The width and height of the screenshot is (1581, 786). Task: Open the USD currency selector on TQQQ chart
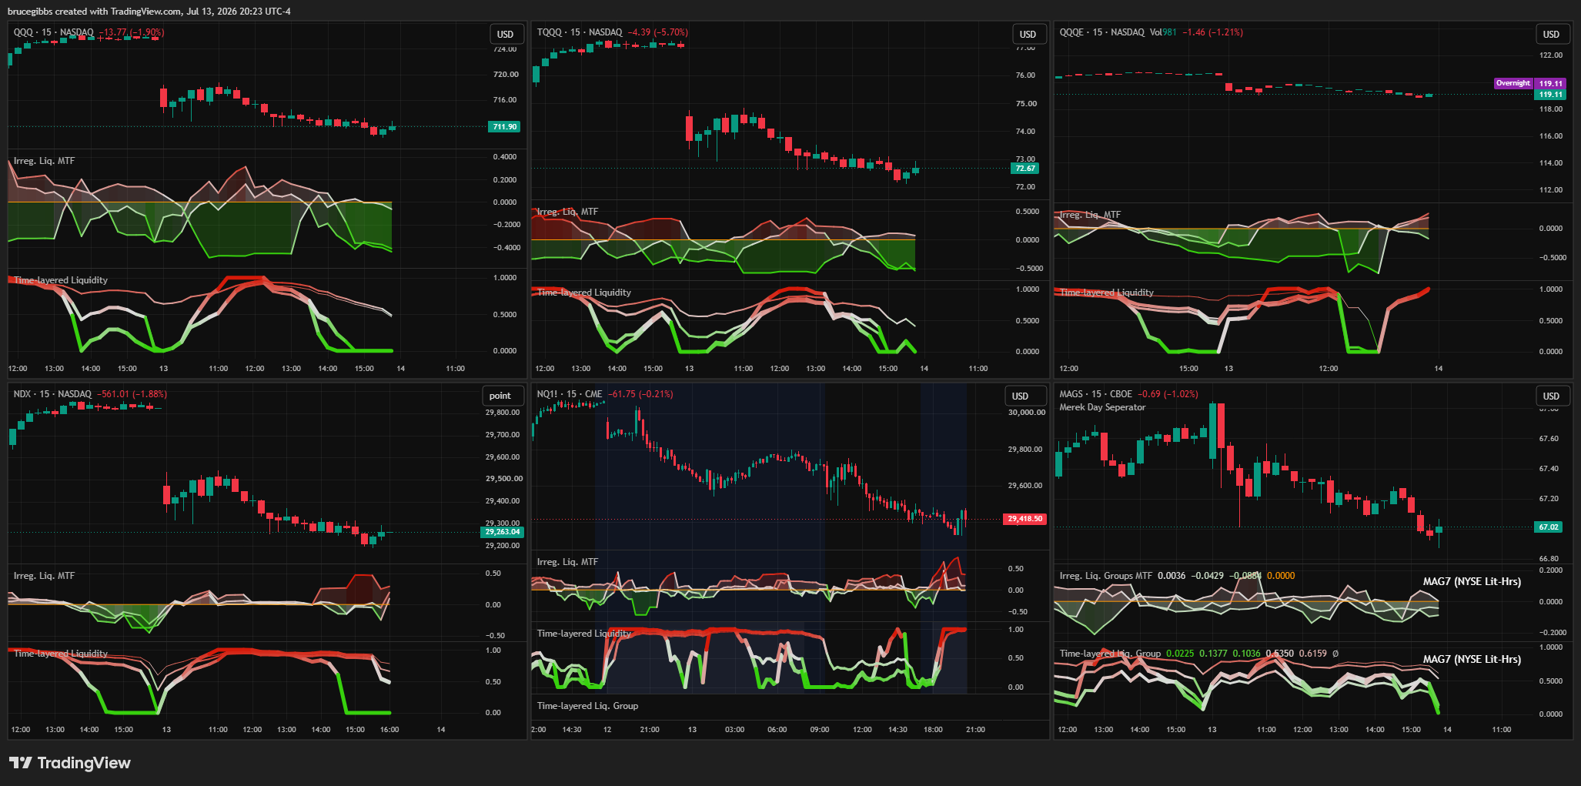pos(1028,34)
